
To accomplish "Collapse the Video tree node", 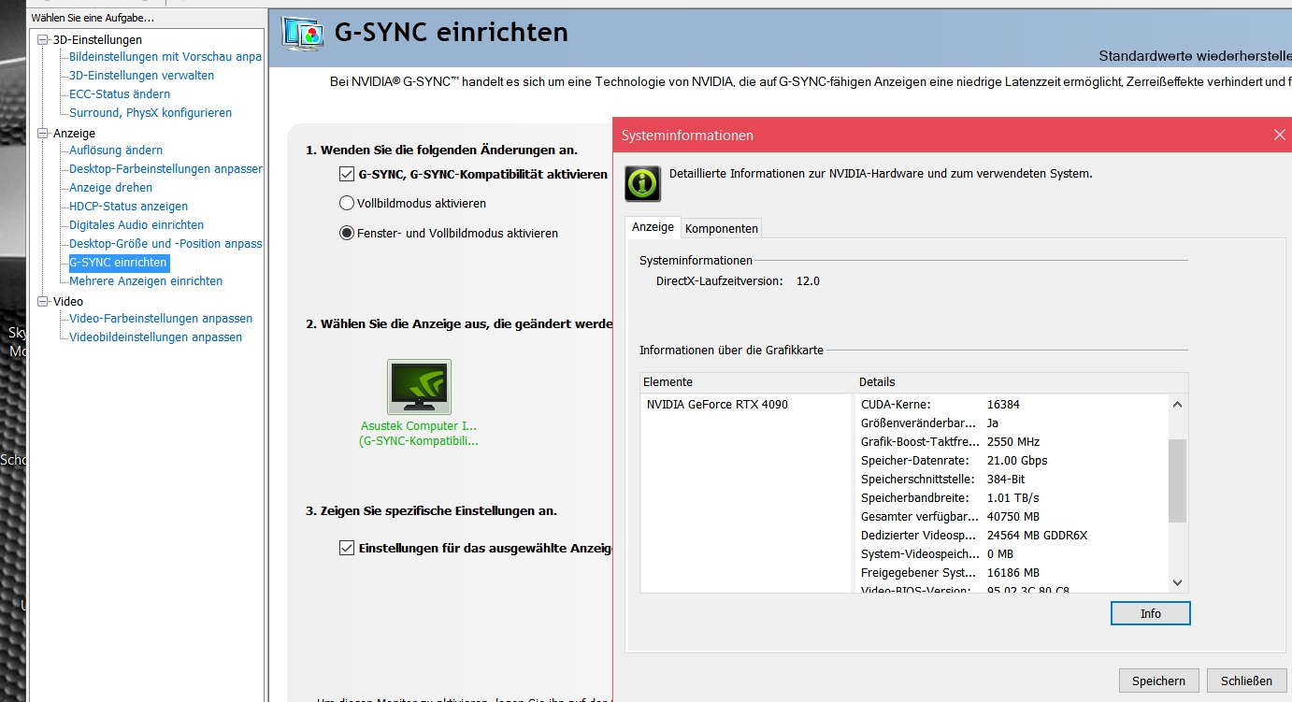I will coord(42,302).
